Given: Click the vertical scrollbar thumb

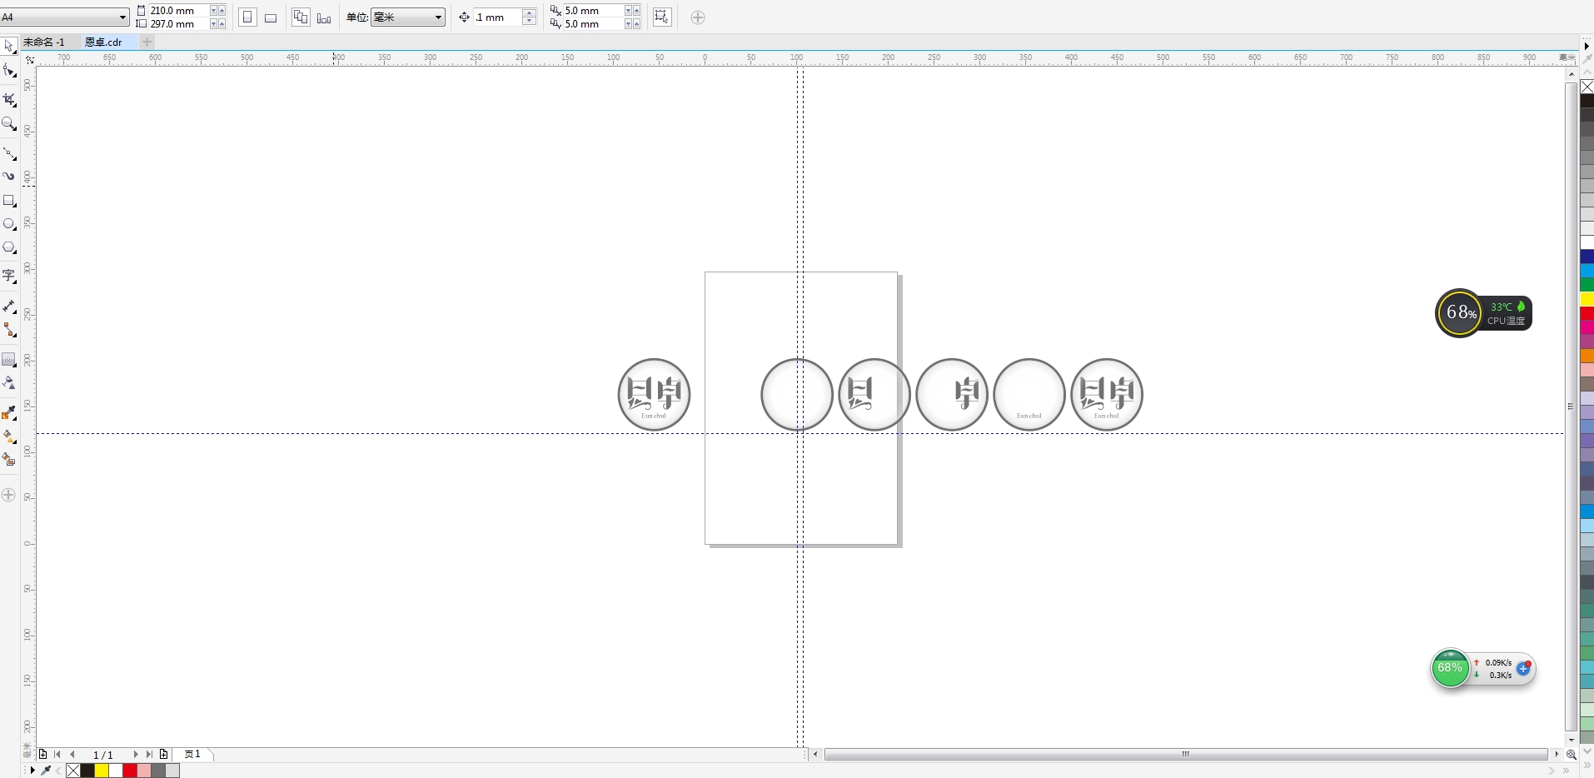Looking at the screenshot, I should point(1571,406).
